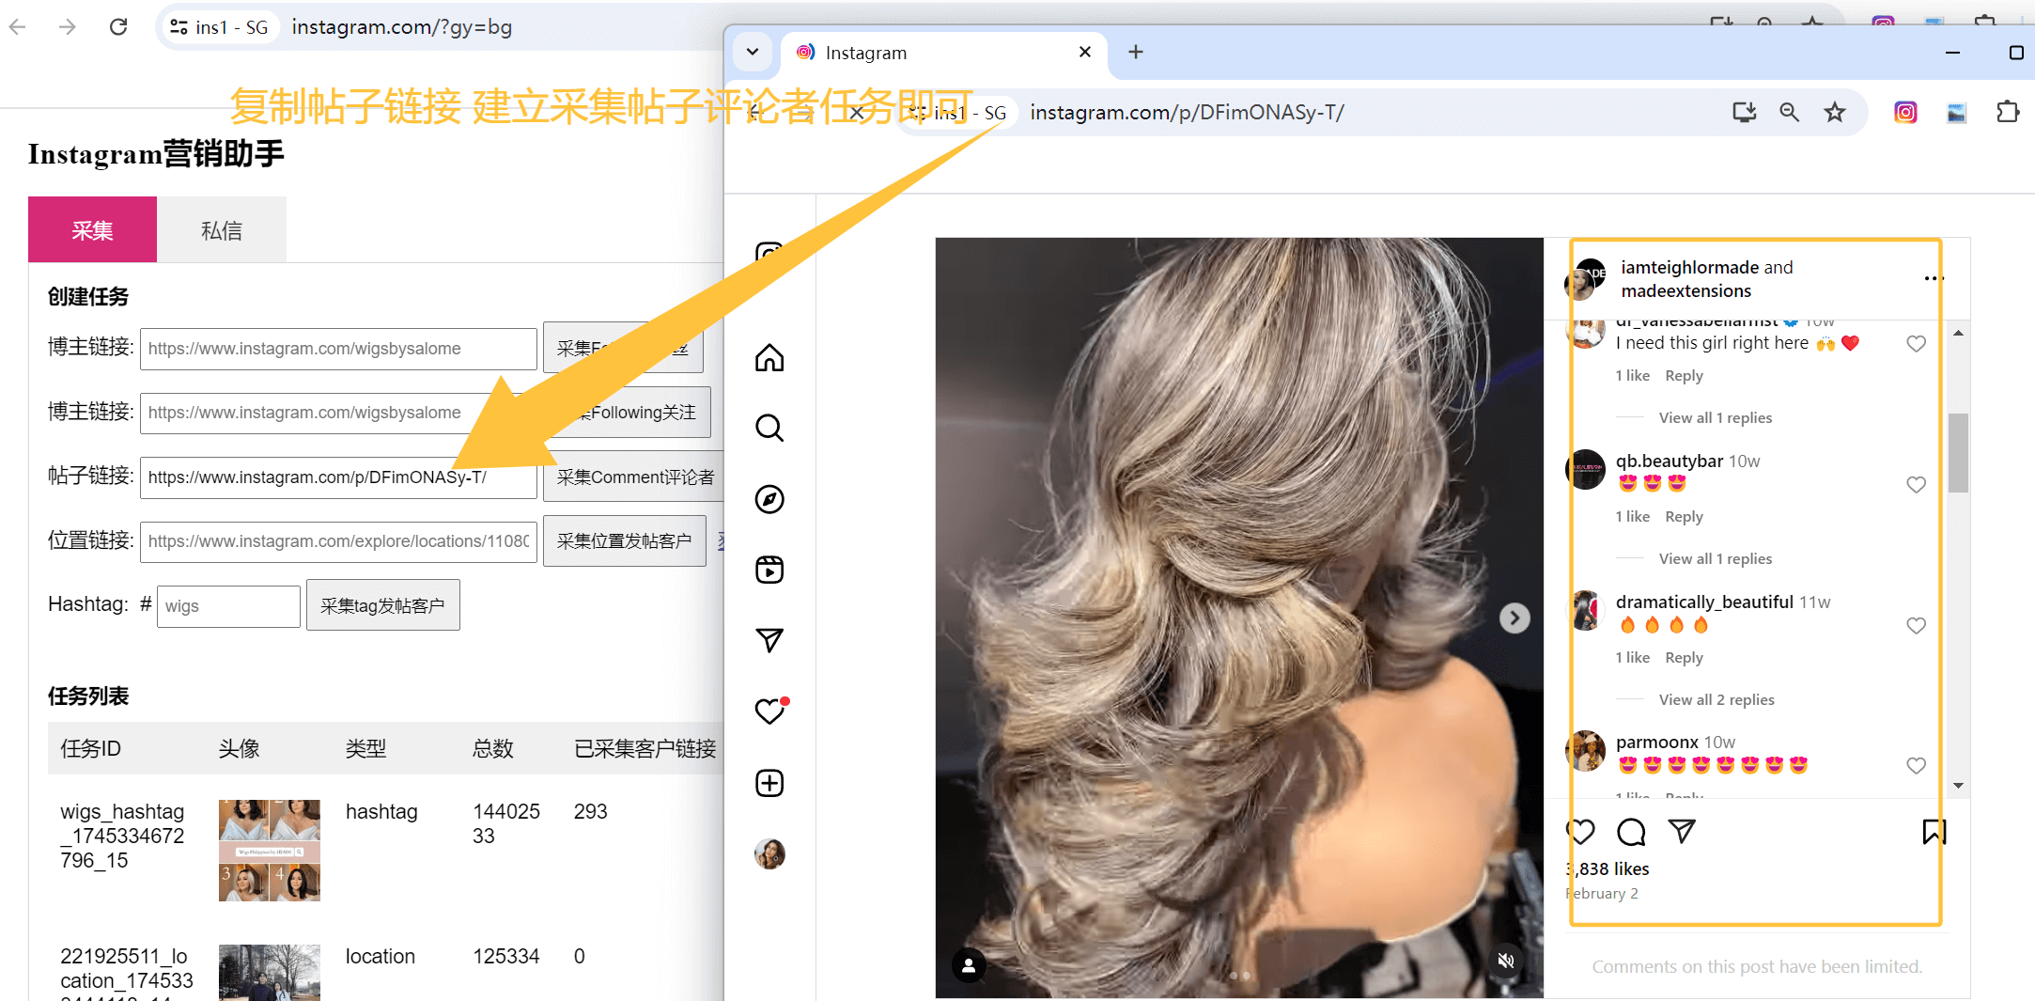The width and height of the screenshot is (2035, 1001).
Task: Click wigs_hashtag task ID cell
Action: (122, 836)
